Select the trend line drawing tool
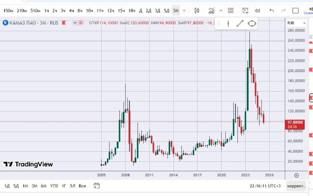Image resolution: width=313 pixels, height=196 pixels. [240, 24]
